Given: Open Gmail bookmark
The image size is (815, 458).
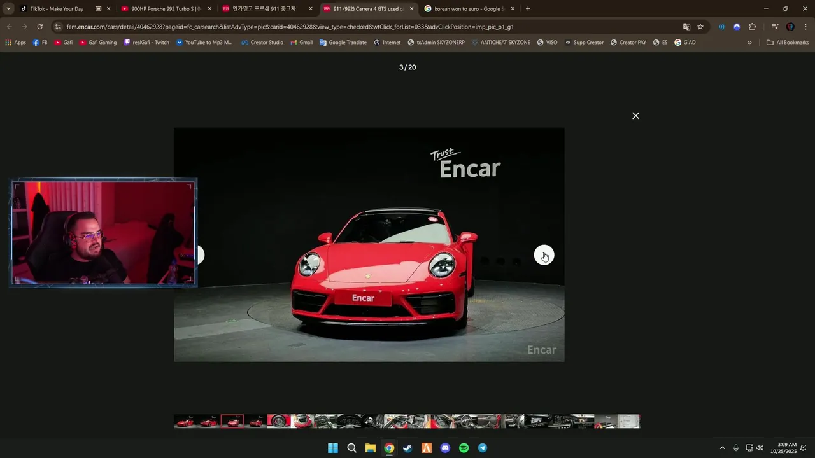Looking at the screenshot, I should [302, 43].
